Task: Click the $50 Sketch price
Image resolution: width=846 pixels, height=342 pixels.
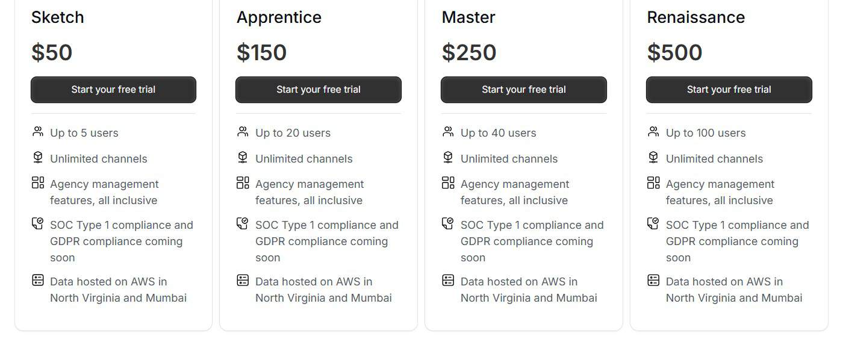Action: 52,53
